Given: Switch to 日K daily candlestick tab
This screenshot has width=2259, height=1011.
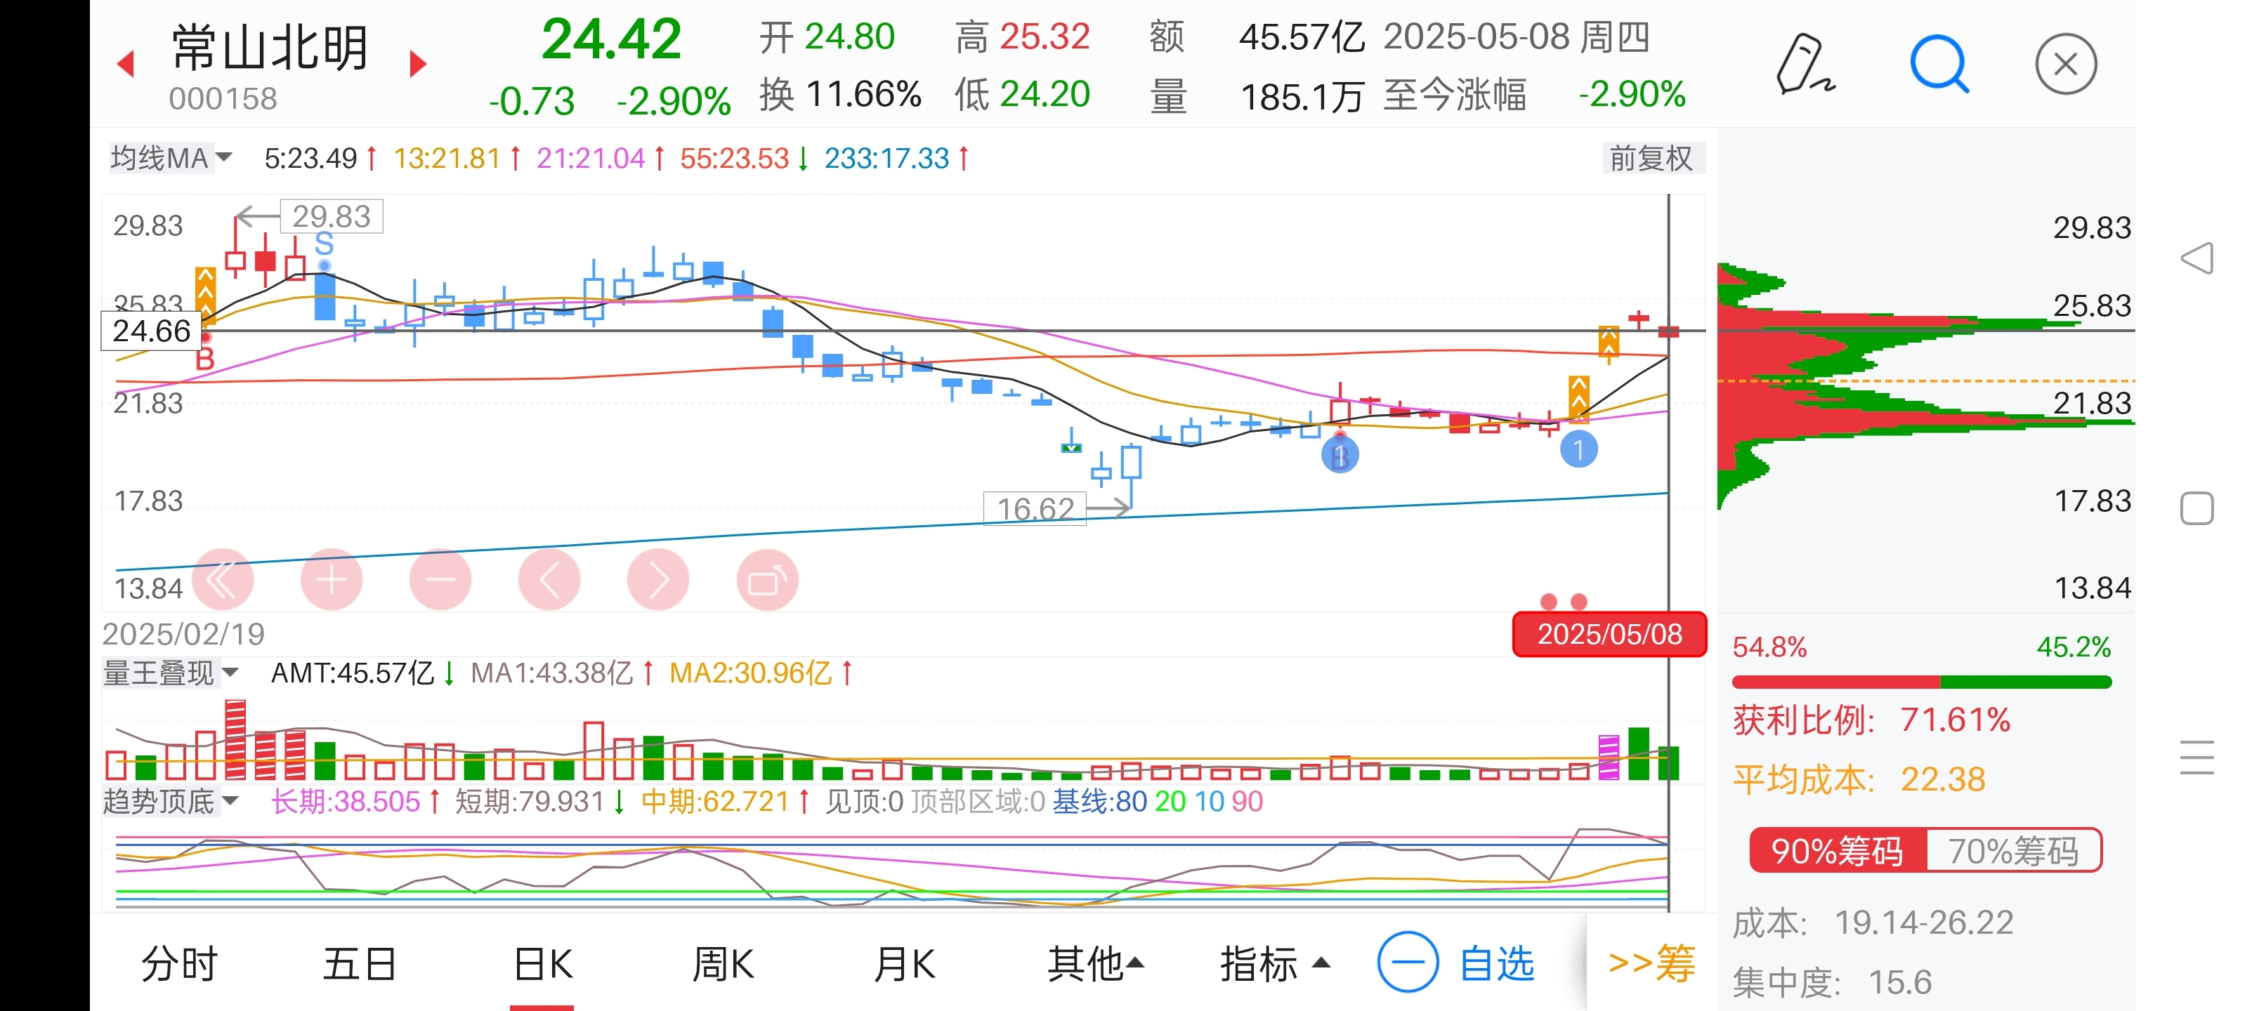Looking at the screenshot, I should pyautogui.click(x=543, y=964).
